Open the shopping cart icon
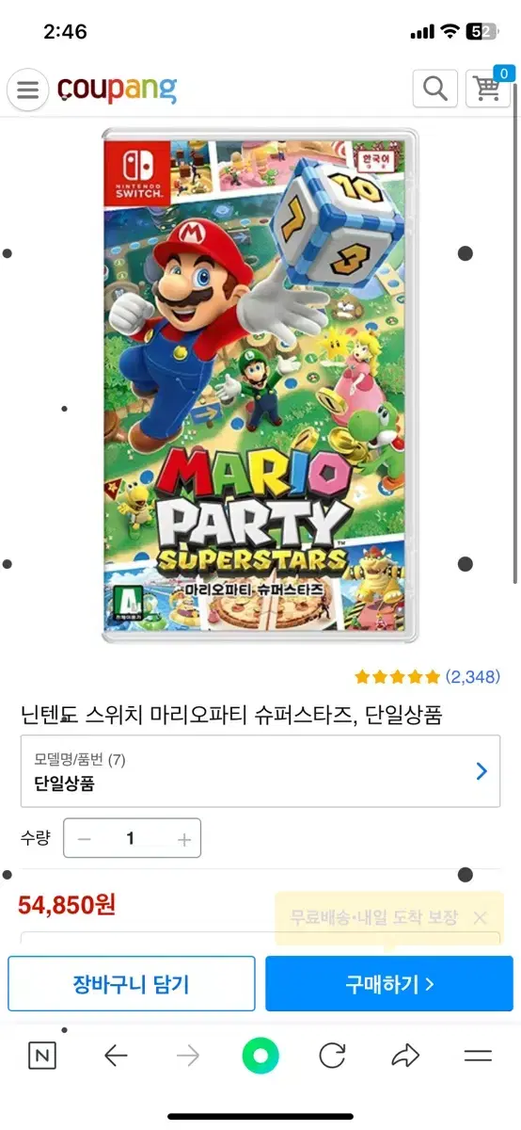This screenshot has width=521, height=1130. tap(488, 89)
